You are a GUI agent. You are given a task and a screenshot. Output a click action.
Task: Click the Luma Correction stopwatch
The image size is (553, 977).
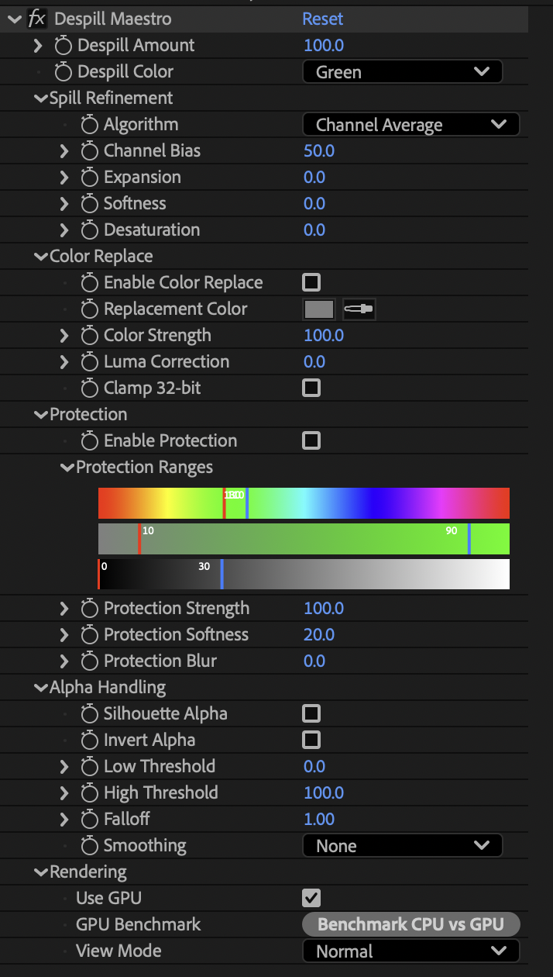(89, 361)
